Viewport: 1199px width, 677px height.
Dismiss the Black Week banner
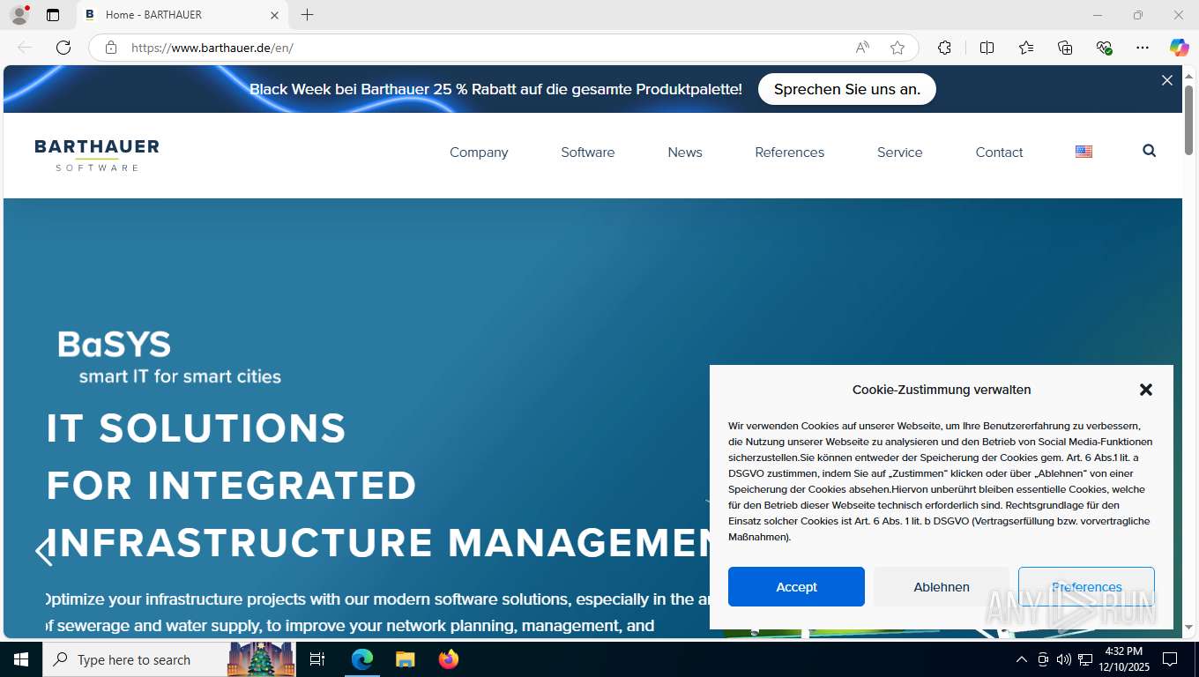[x=1167, y=80]
